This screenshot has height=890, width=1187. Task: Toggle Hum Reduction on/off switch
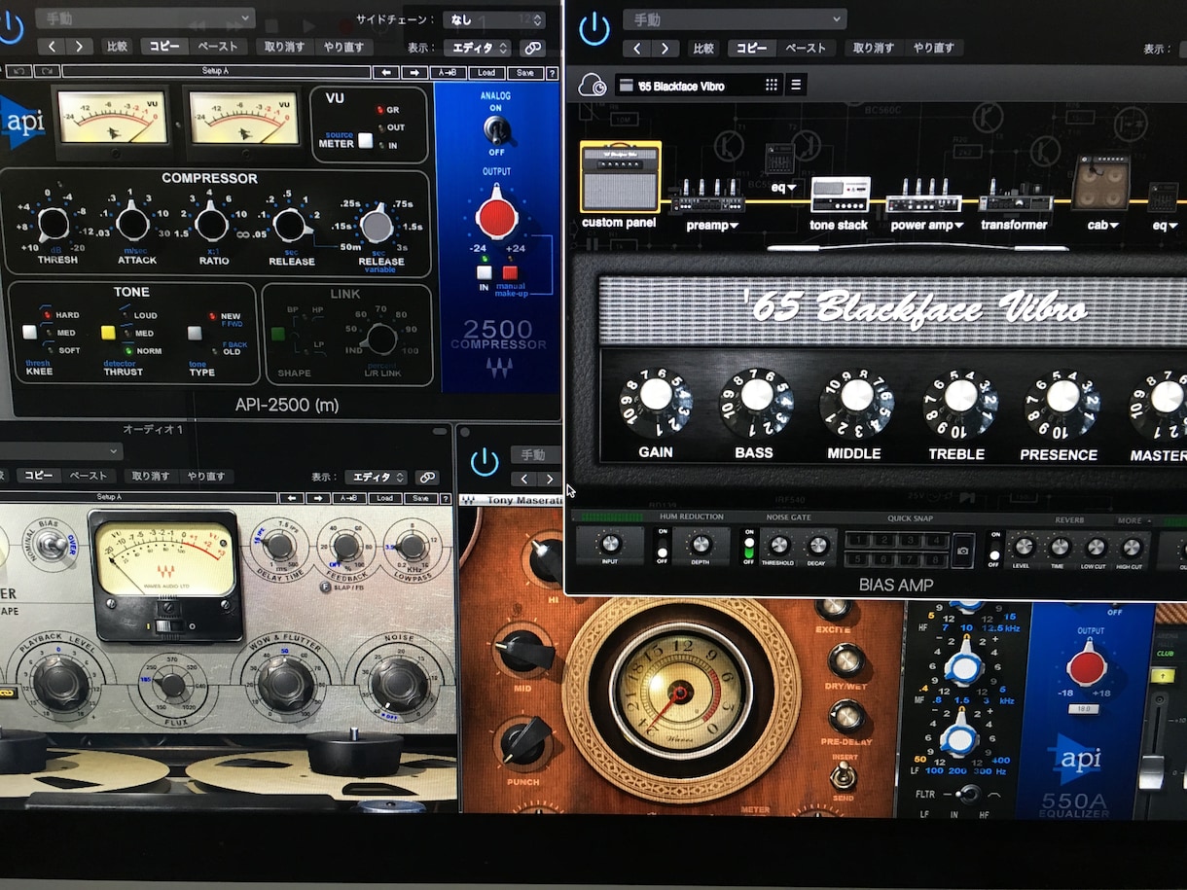pos(663,548)
